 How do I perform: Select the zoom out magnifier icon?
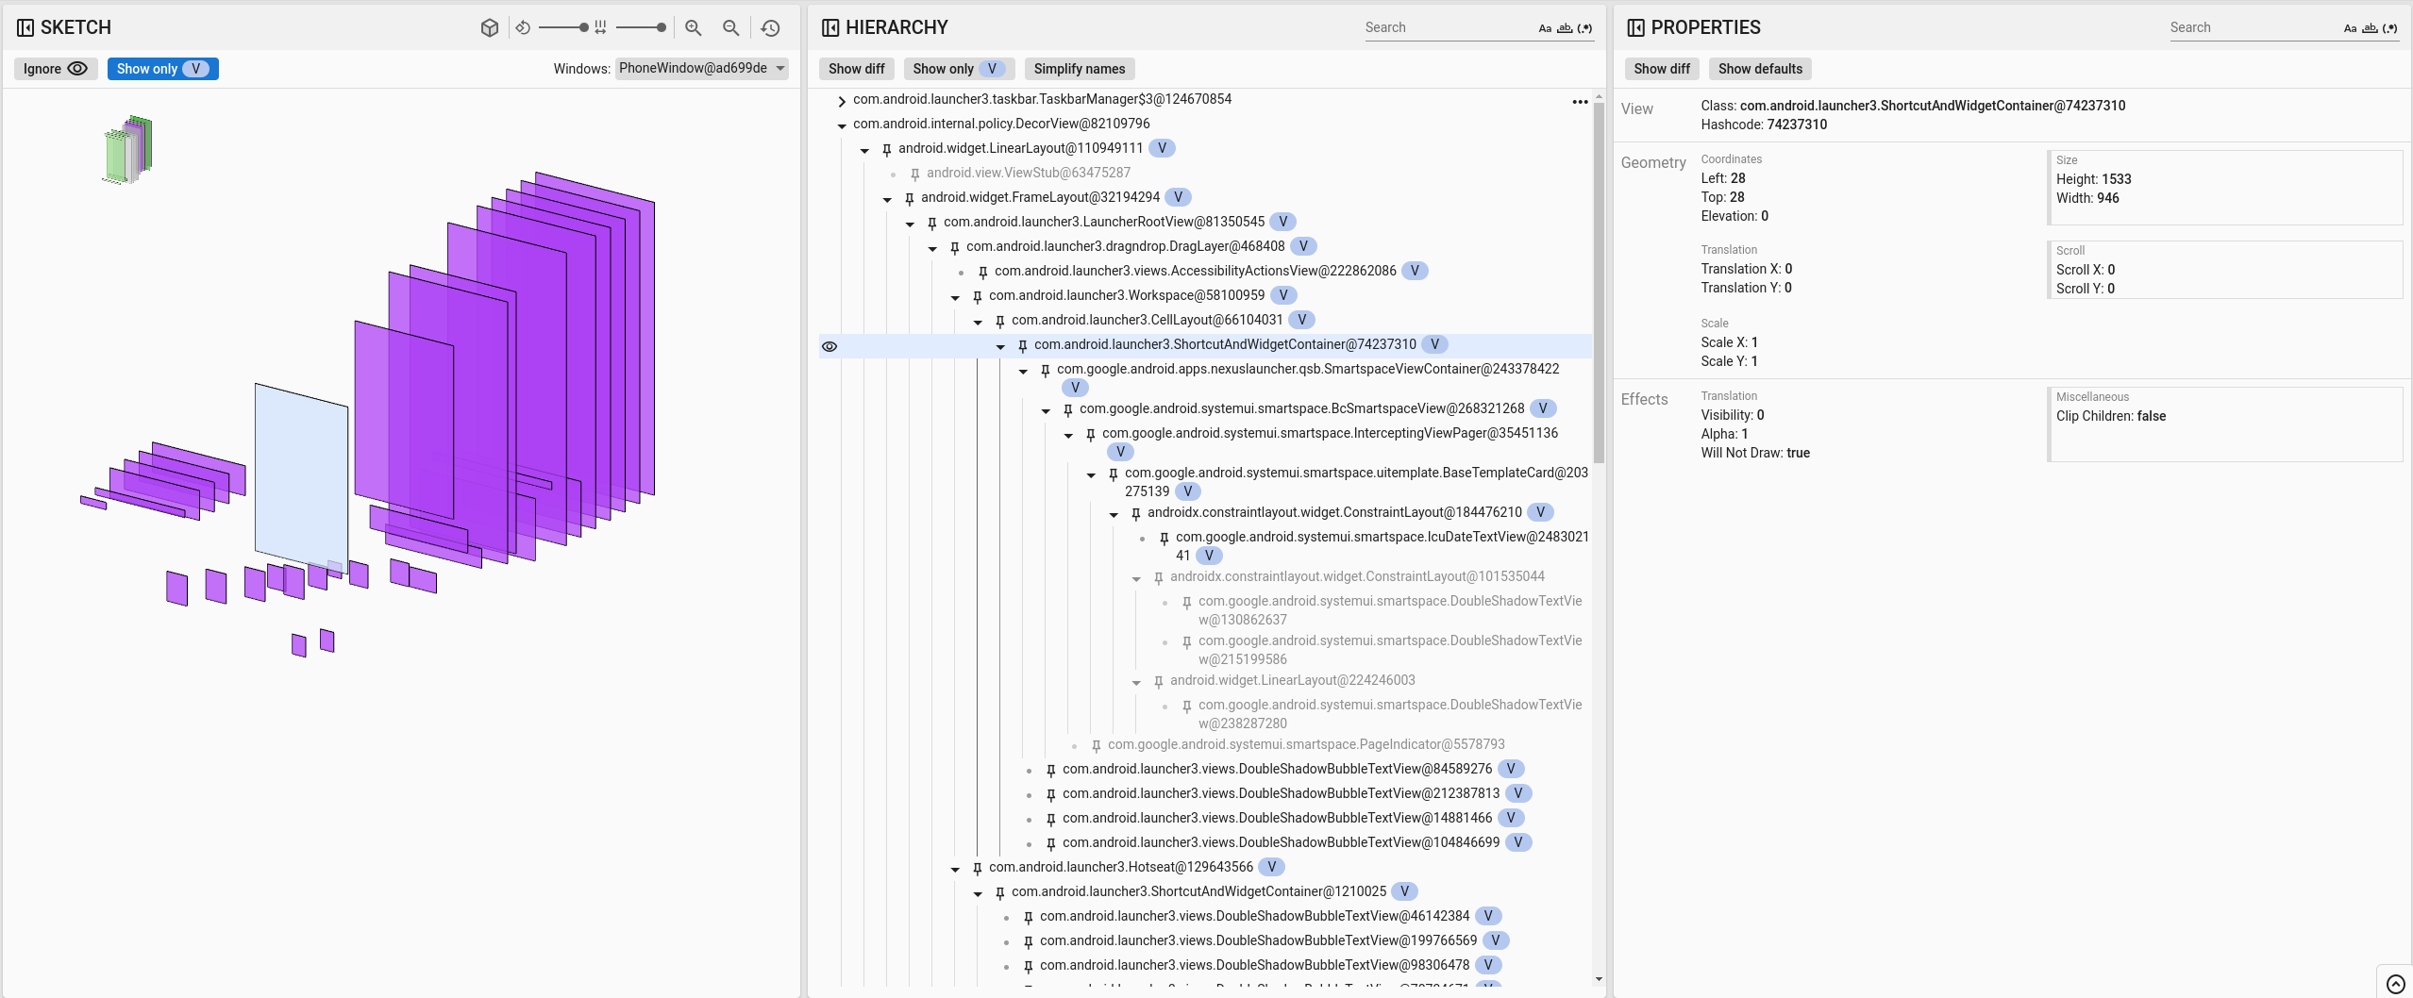coord(730,27)
